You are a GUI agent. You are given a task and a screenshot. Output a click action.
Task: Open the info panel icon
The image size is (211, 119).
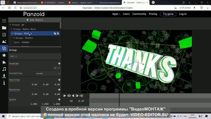coord(4,83)
